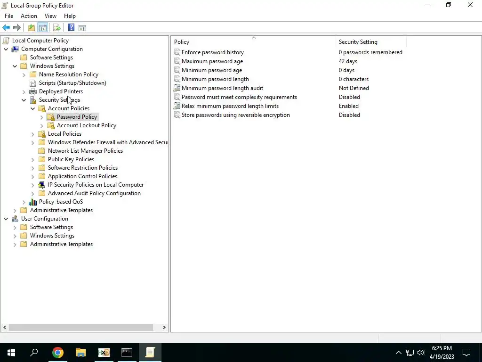
Task: Expand the Advanced Audit Policy Configuration node
Action: click(32, 193)
